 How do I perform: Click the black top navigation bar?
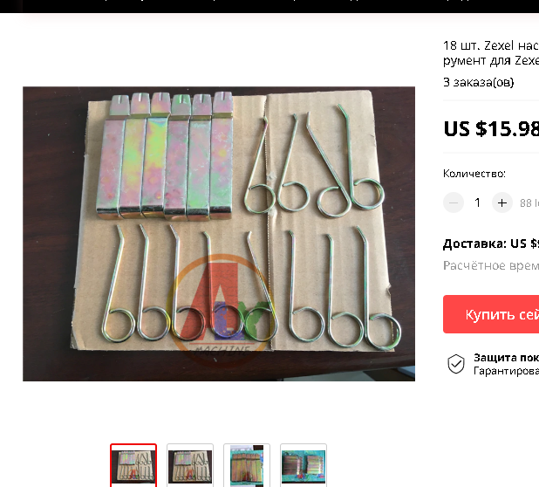[269, 6]
